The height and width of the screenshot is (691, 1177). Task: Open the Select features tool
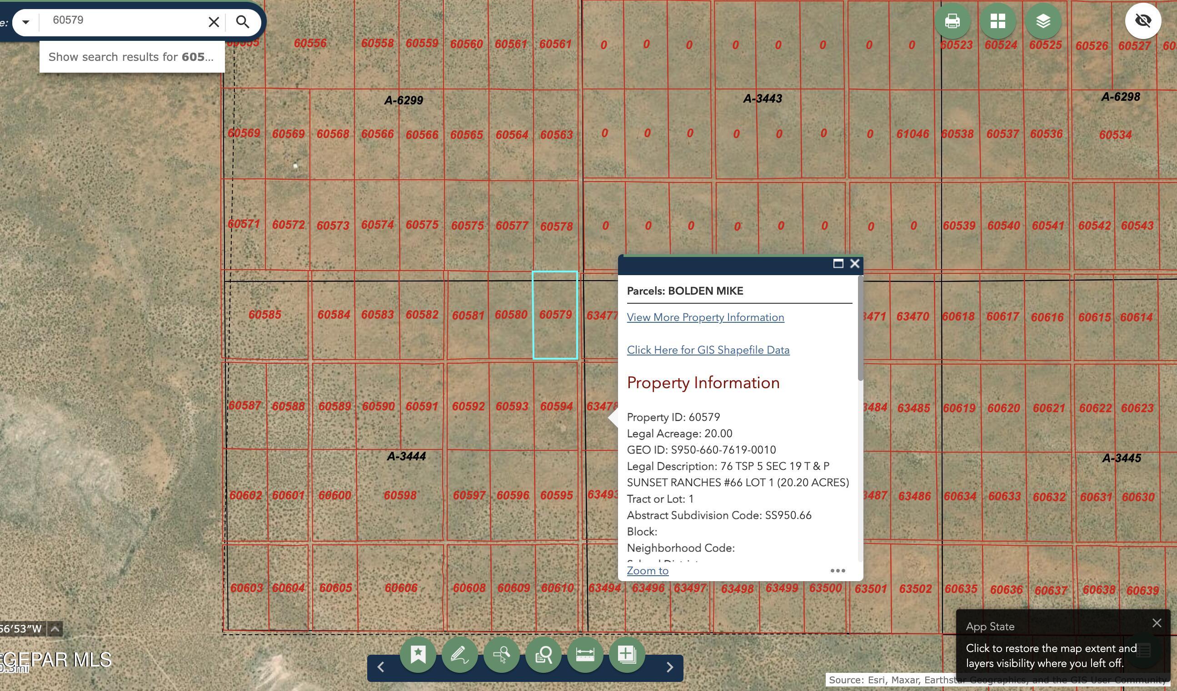pos(501,655)
